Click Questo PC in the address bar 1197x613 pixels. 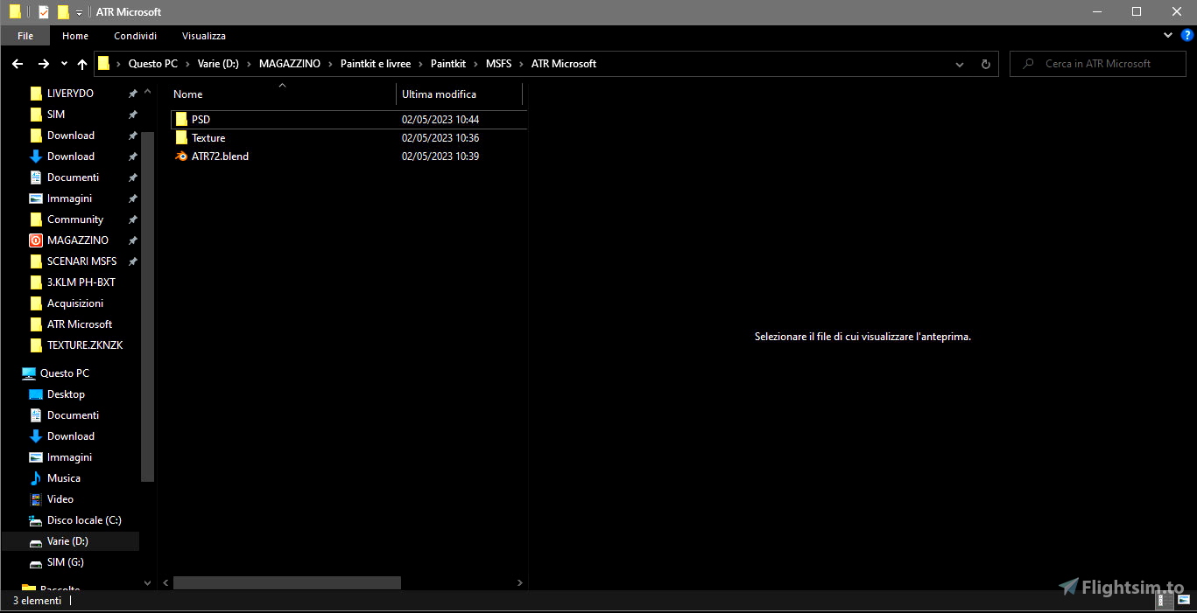(153, 64)
